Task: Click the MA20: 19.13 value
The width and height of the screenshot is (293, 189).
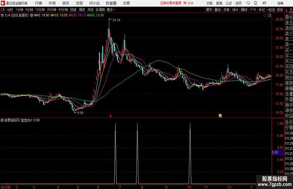Action: [77, 16]
